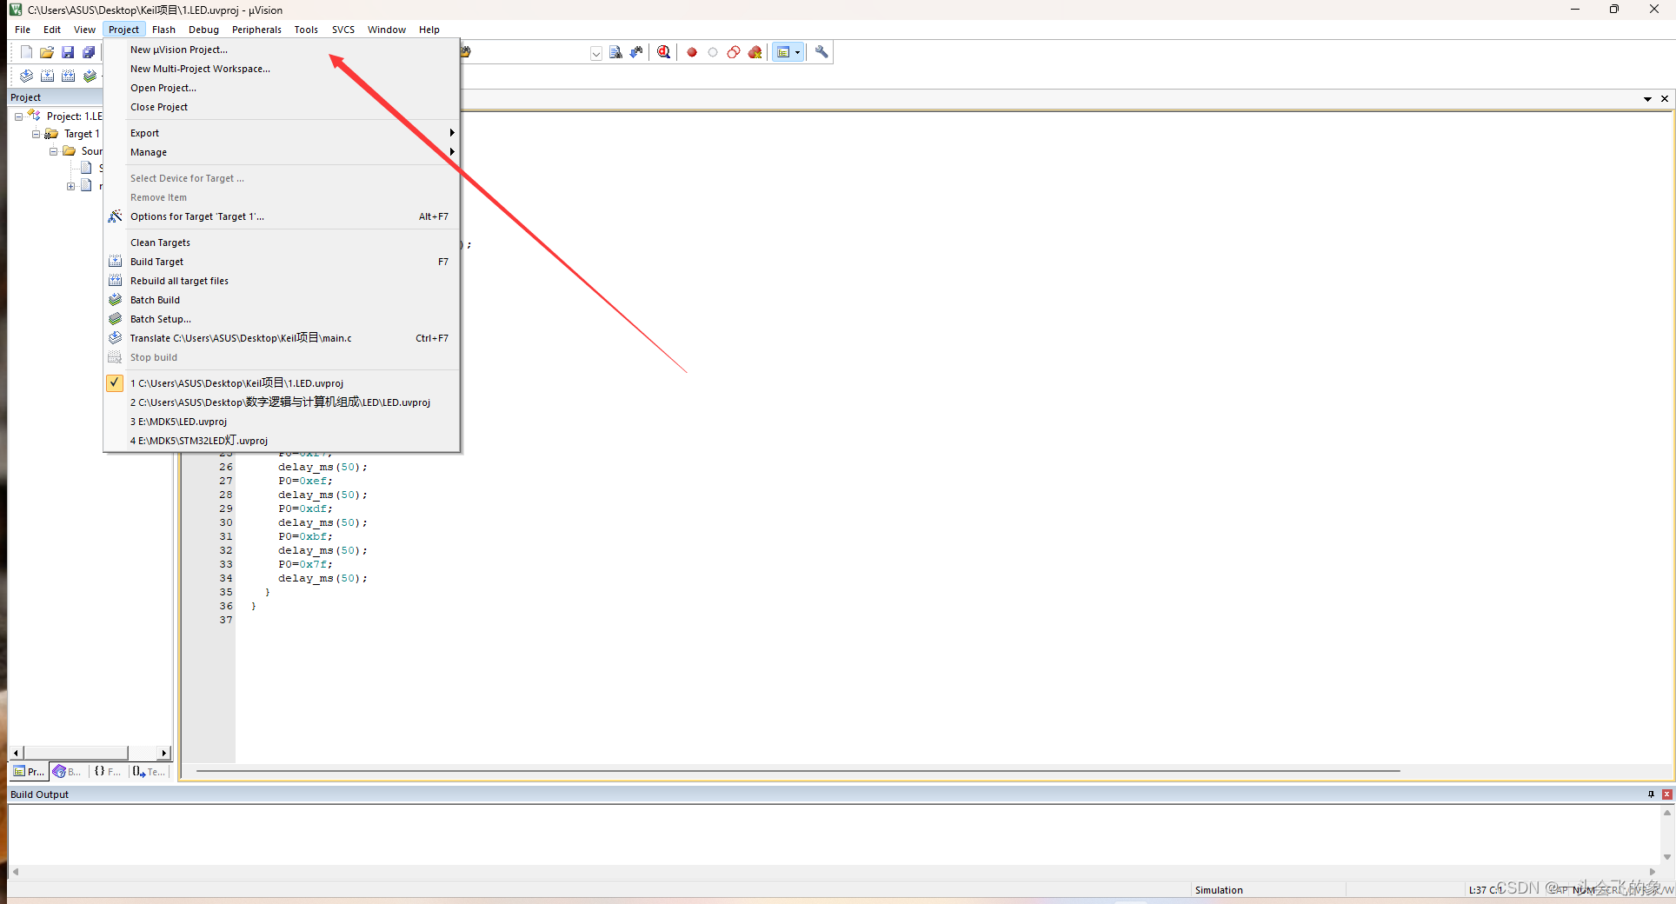This screenshot has width=1676, height=904.
Task: Open the SVCS menu
Action: [343, 30]
